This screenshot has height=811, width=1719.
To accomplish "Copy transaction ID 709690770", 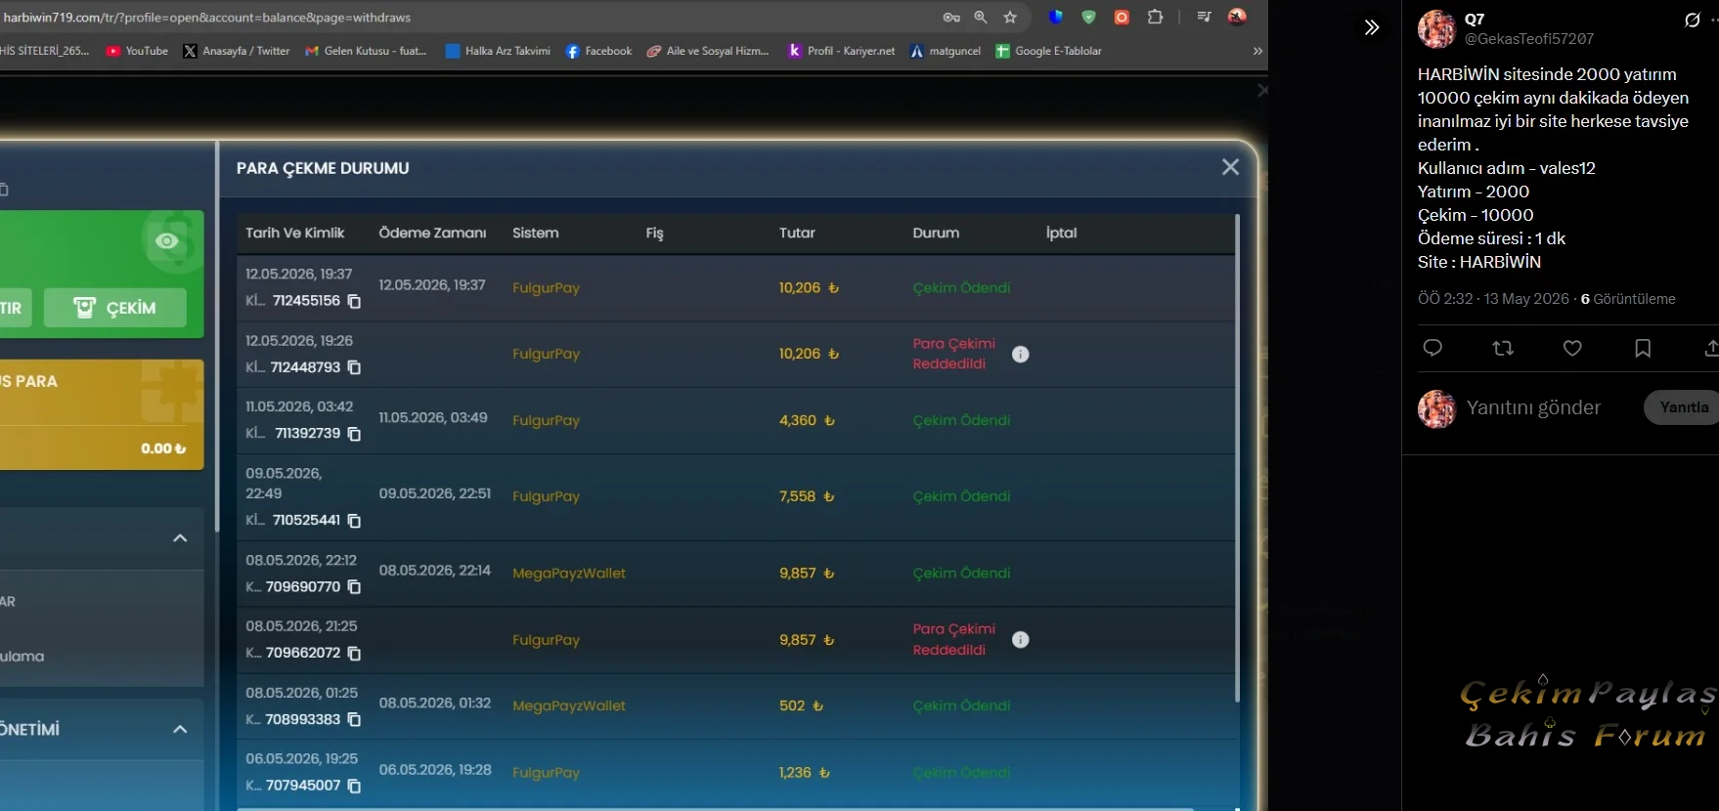I will (354, 587).
